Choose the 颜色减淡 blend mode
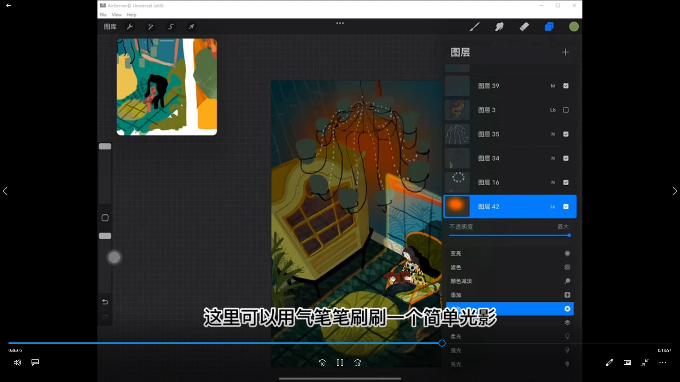This screenshot has width=680, height=382. click(461, 281)
